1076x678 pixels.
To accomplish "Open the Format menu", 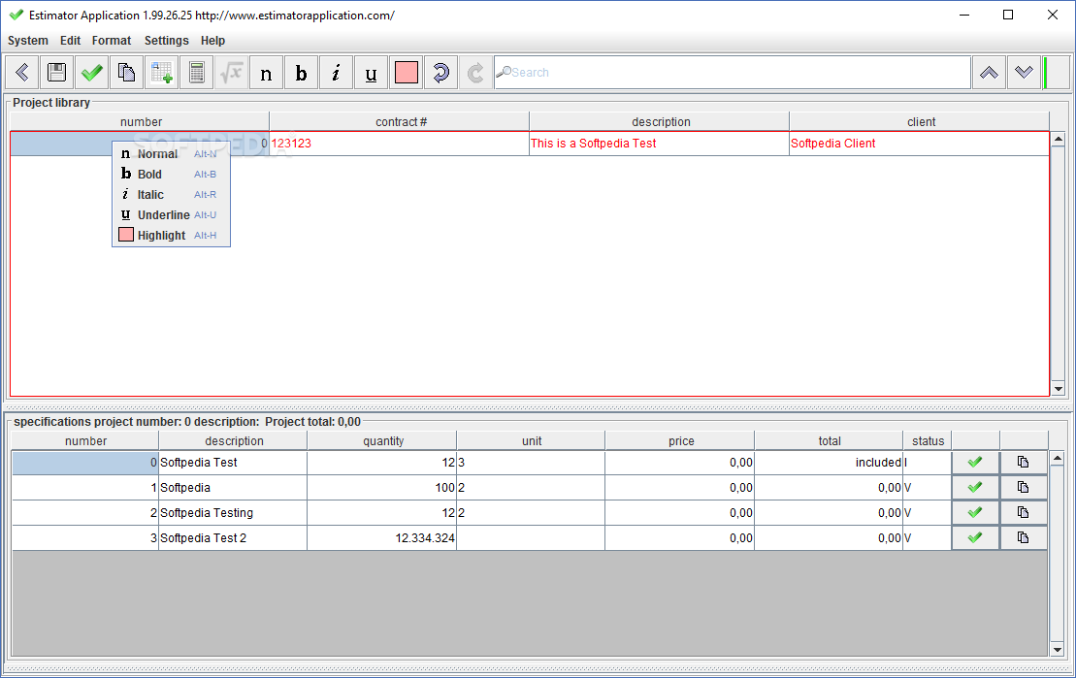I will pyautogui.click(x=112, y=41).
